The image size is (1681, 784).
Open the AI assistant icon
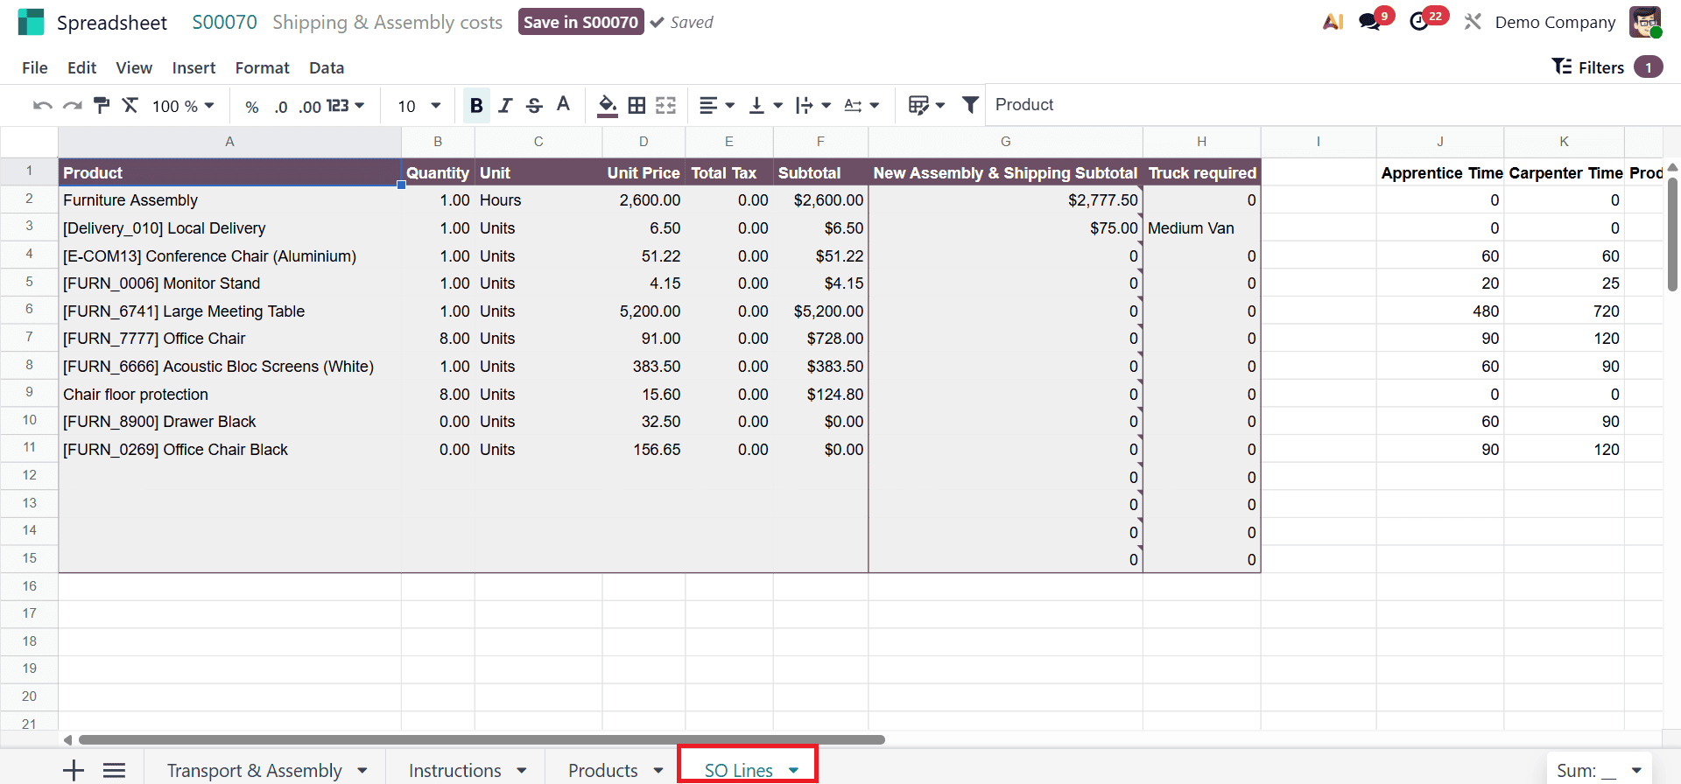[x=1333, y=22]
